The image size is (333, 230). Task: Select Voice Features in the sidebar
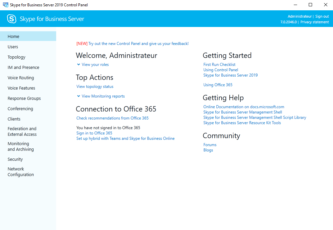click(x=28, y=88)
